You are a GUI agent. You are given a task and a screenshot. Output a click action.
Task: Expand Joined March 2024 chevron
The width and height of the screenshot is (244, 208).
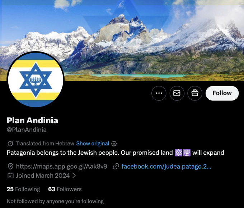point(74,175)
